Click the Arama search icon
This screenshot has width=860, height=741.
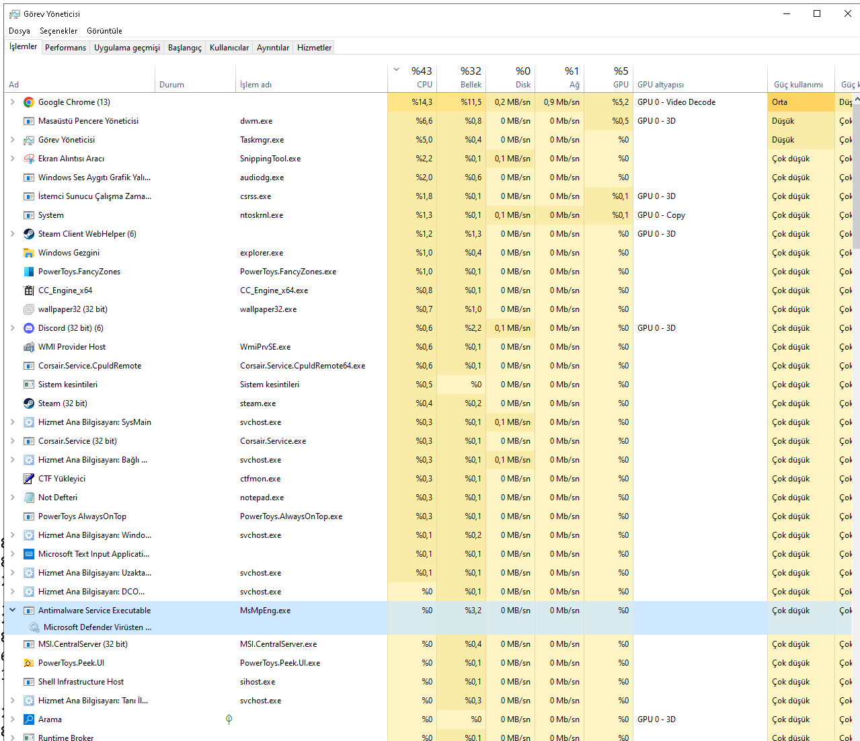click(x=29, y=719)
